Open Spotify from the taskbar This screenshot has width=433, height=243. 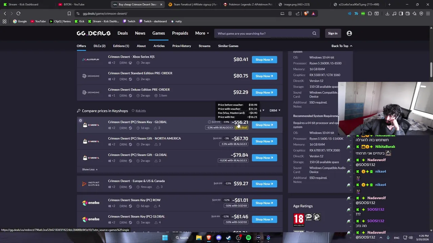pos(248,238)
